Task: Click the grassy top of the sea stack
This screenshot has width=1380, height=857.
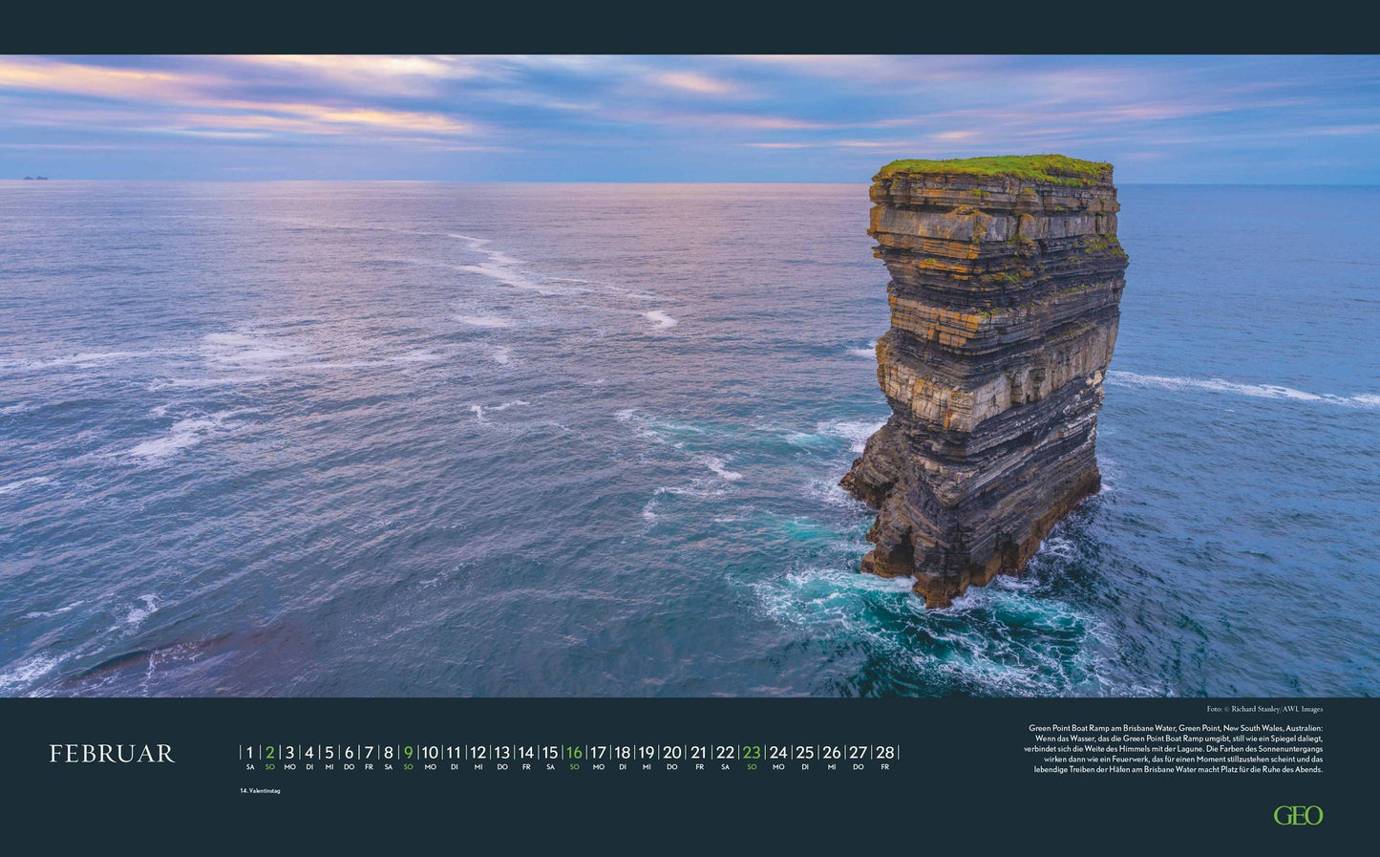Action: (x=996, y=168)
